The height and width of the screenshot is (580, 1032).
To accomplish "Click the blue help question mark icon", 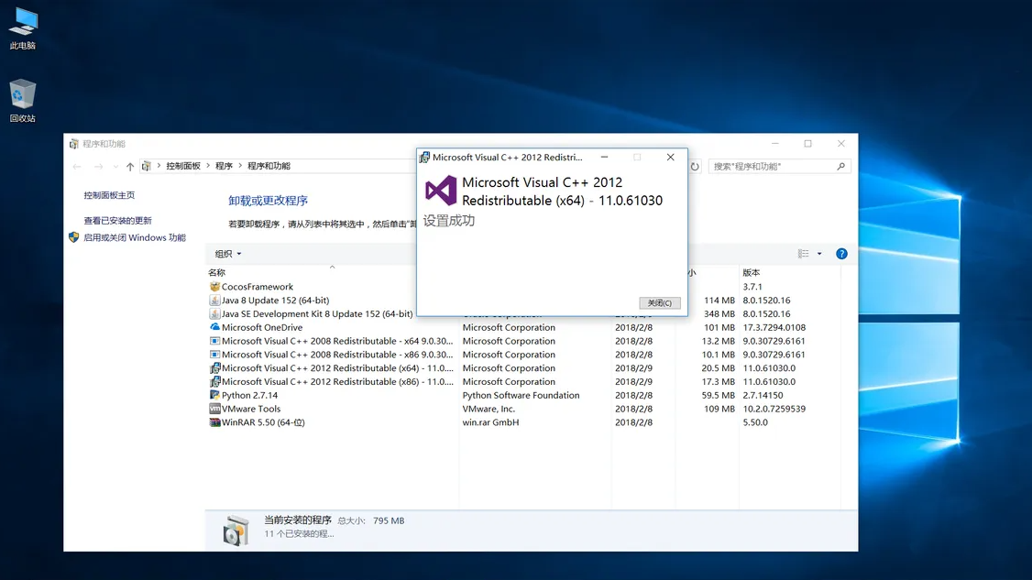I will (841, 254).
